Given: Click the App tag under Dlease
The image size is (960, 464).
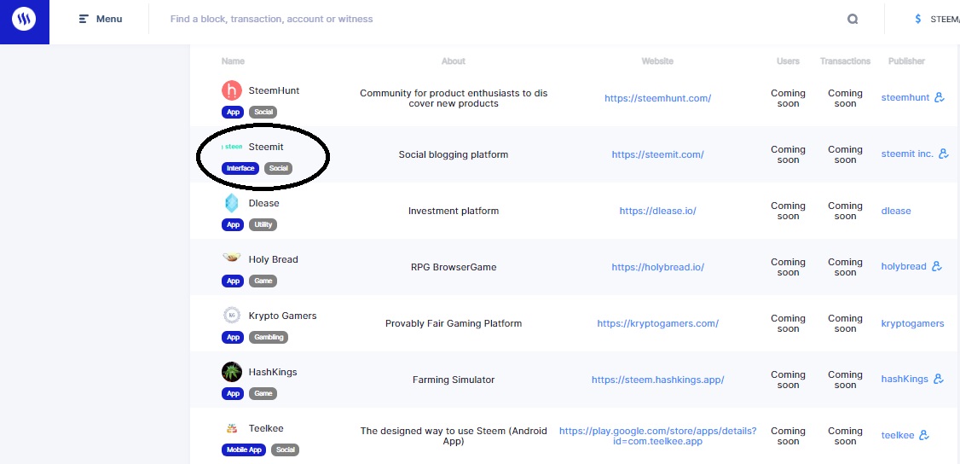Looking at the screenshot, I should 233,224.
